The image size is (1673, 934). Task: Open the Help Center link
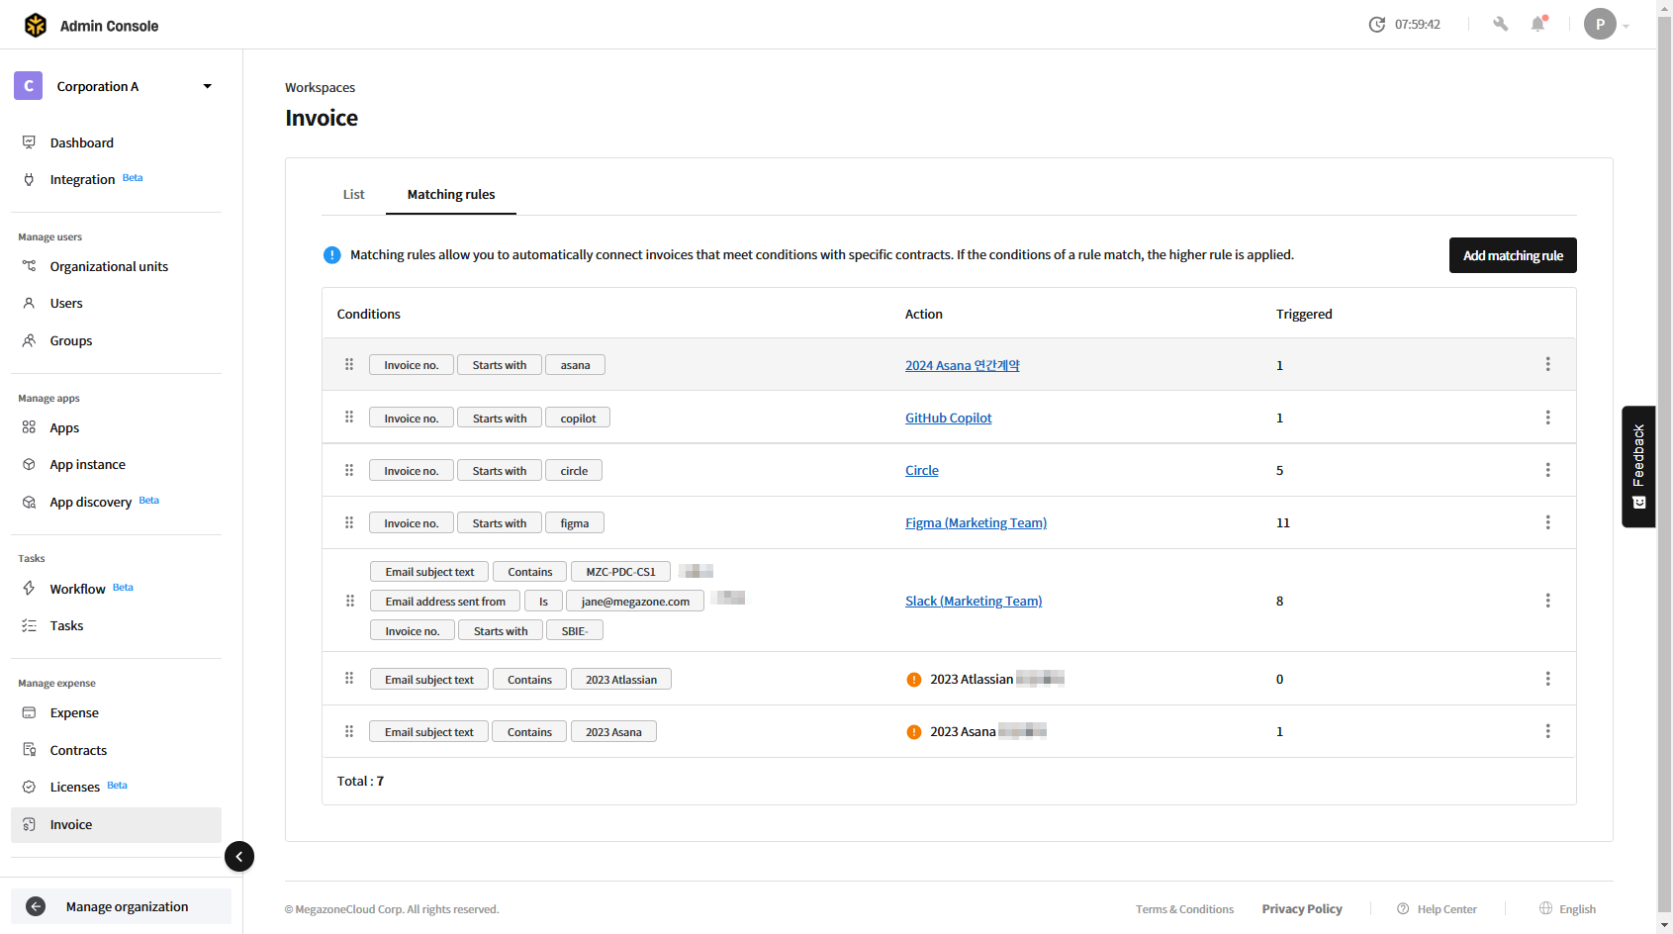pyautogui.click(x=1437, y=909)
